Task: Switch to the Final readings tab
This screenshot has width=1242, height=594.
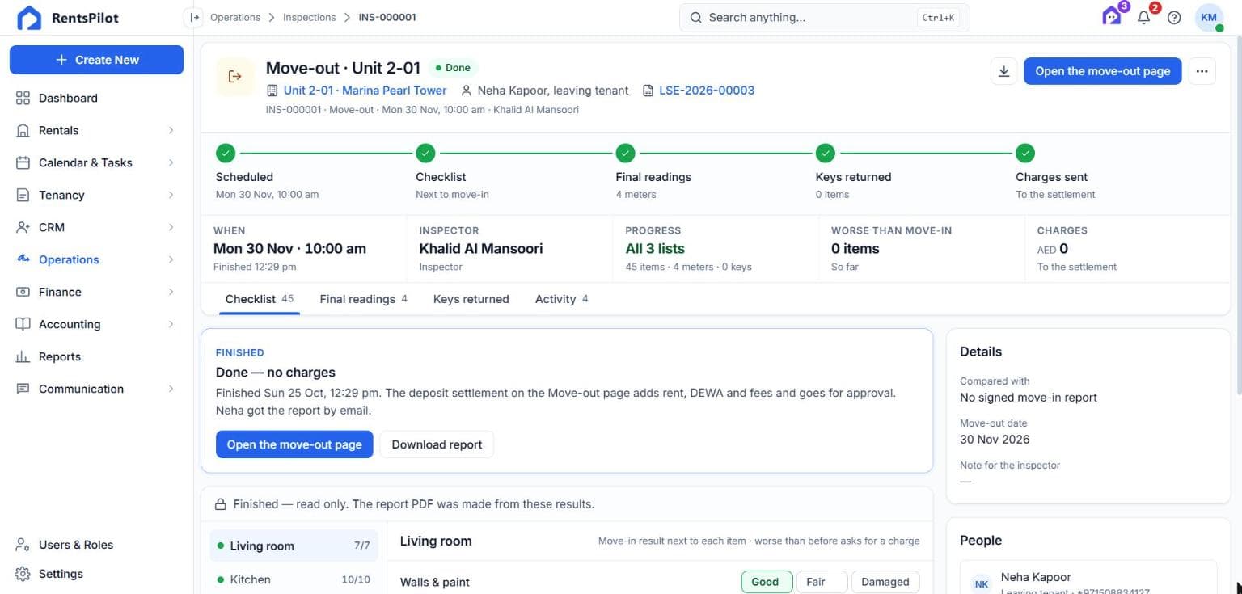Action: tap(363, 299)
